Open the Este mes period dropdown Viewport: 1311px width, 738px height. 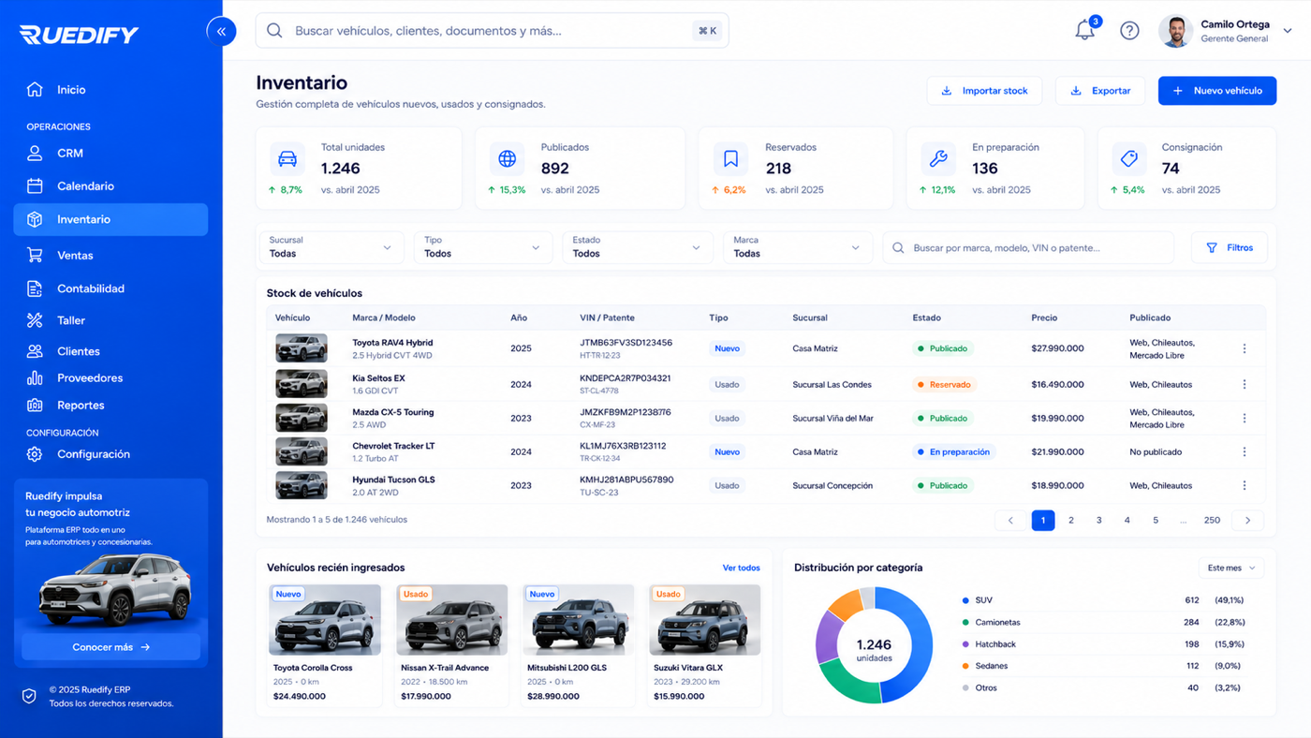click(x=1231, y=568)
